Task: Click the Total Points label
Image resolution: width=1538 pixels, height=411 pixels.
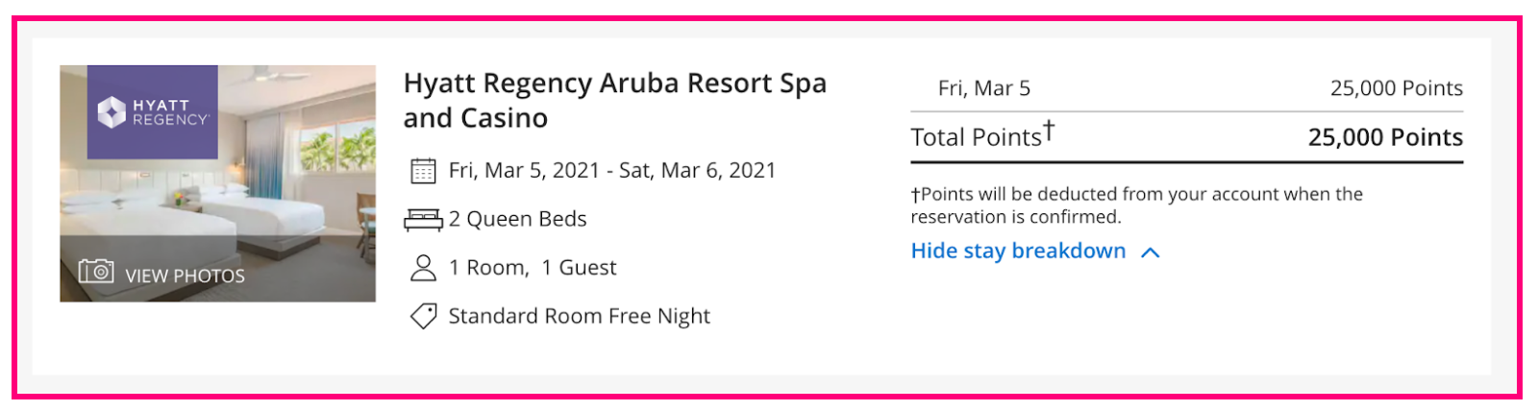Action: pyautogui.click(x=982, y=135)
